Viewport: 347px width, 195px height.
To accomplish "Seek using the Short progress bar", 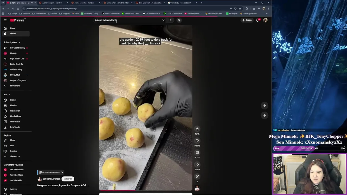I will tap(146, 190).
